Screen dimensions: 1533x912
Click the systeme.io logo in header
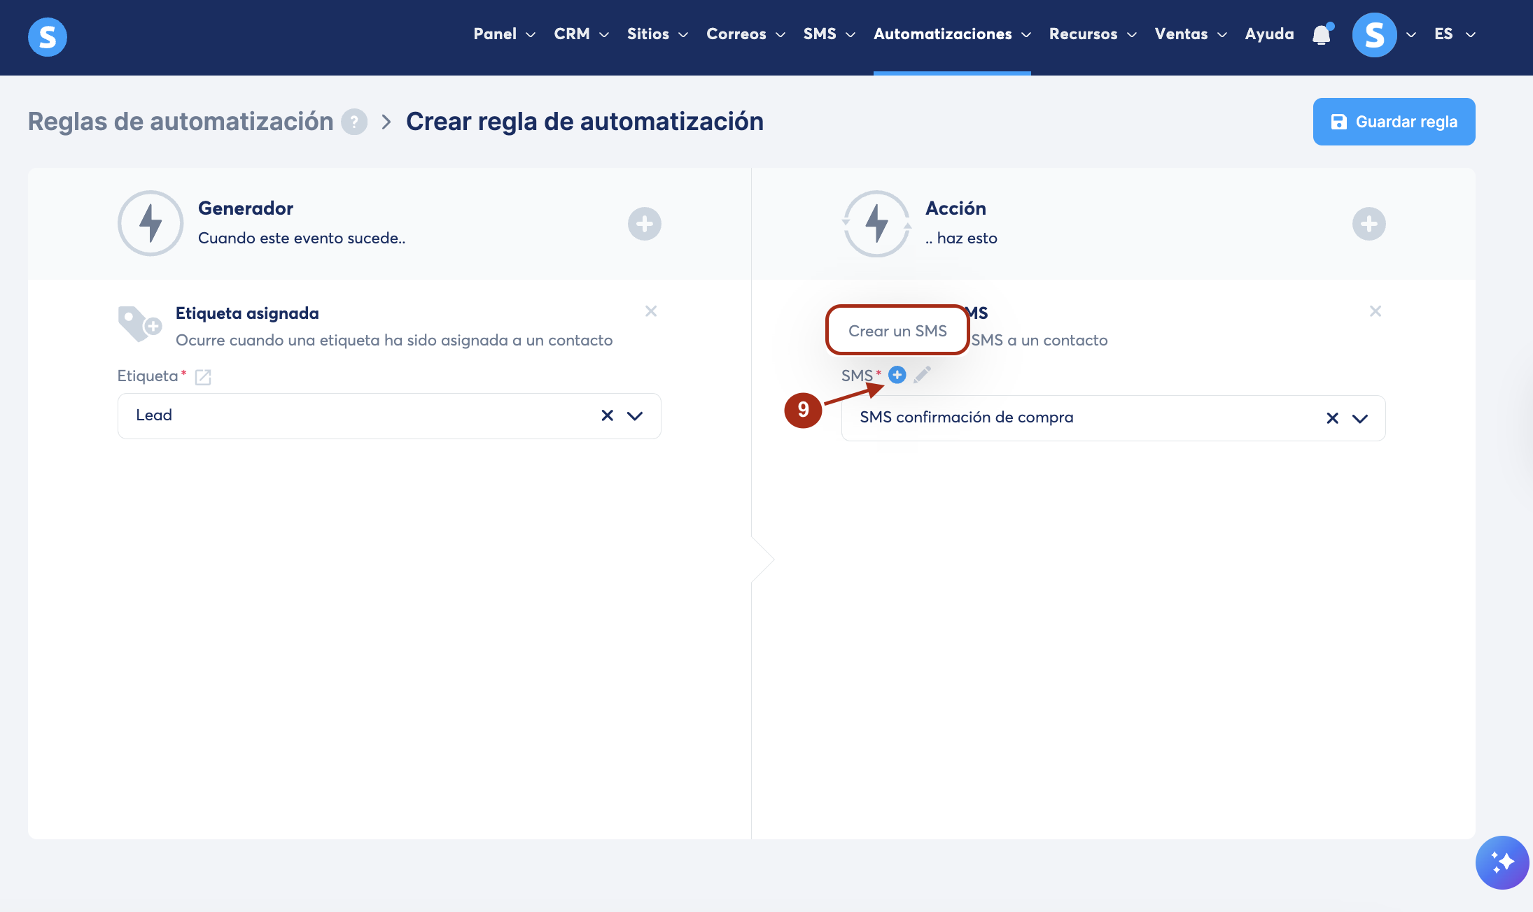click(x=48, y=36)
